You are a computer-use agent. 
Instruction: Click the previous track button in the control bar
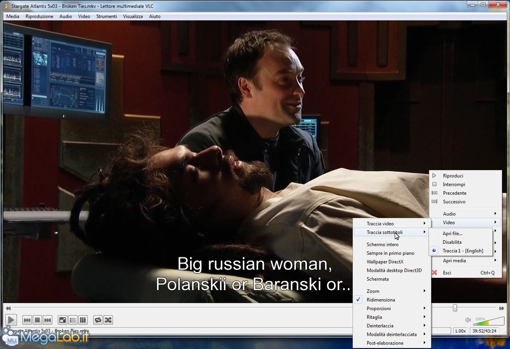[27, 320]
